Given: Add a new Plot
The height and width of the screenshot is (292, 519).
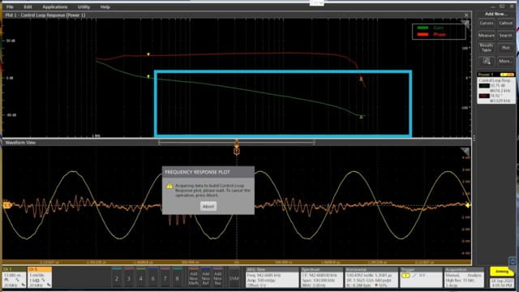Looking at the screenshot, I should tap(505, 48).
